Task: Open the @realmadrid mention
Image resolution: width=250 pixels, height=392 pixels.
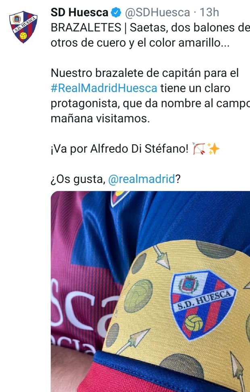Action: pos(142,179)
